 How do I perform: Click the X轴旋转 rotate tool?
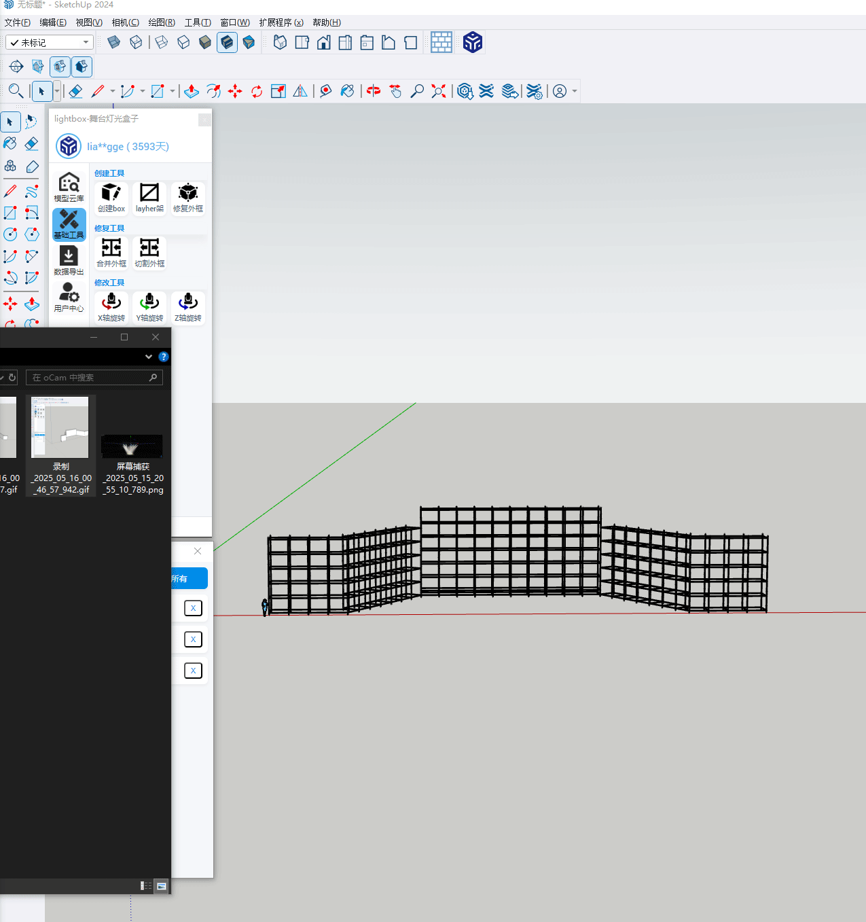click(x=111, y=306)
